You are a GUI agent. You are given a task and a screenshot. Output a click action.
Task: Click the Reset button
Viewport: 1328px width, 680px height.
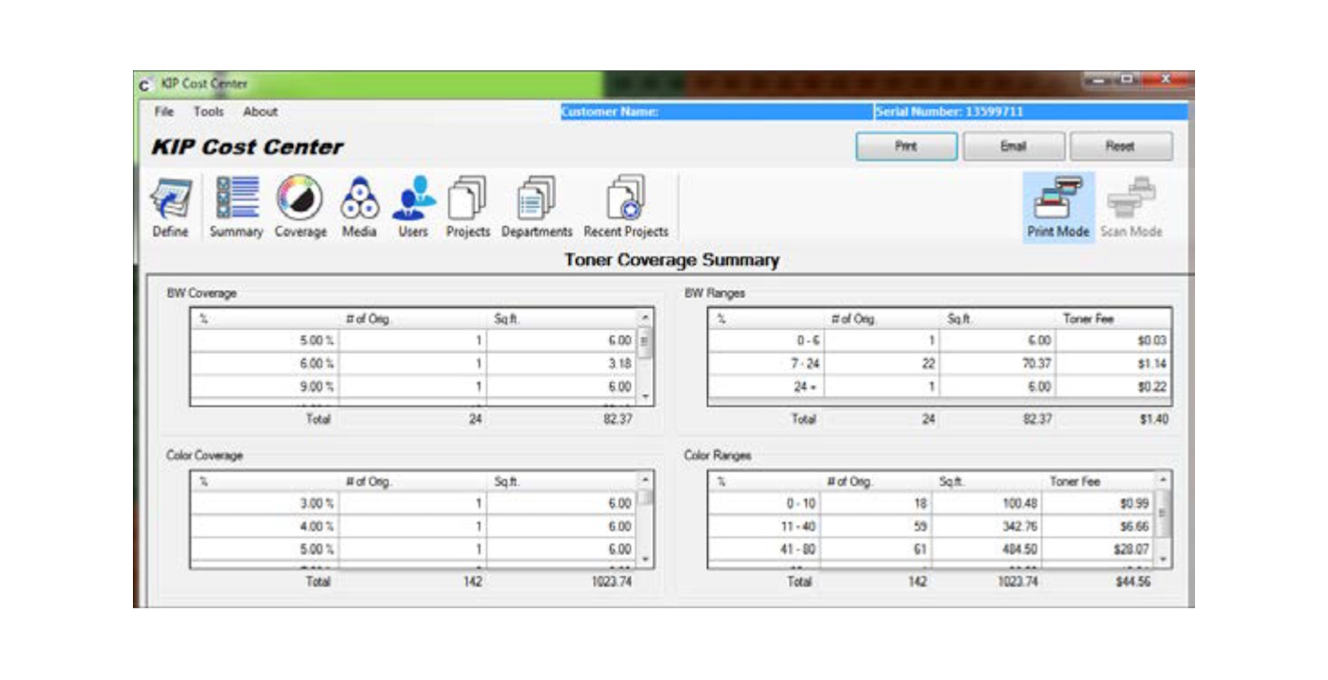(1121, 146)
